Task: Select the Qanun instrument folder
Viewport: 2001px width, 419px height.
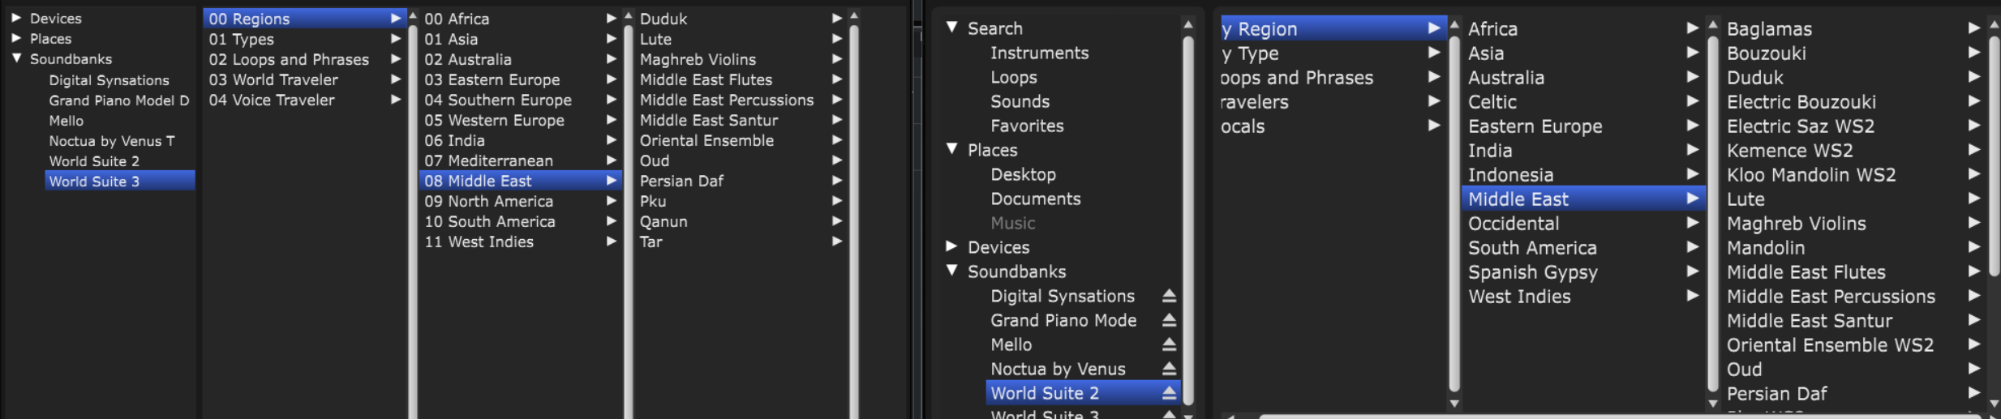Action: click(663, 221)
